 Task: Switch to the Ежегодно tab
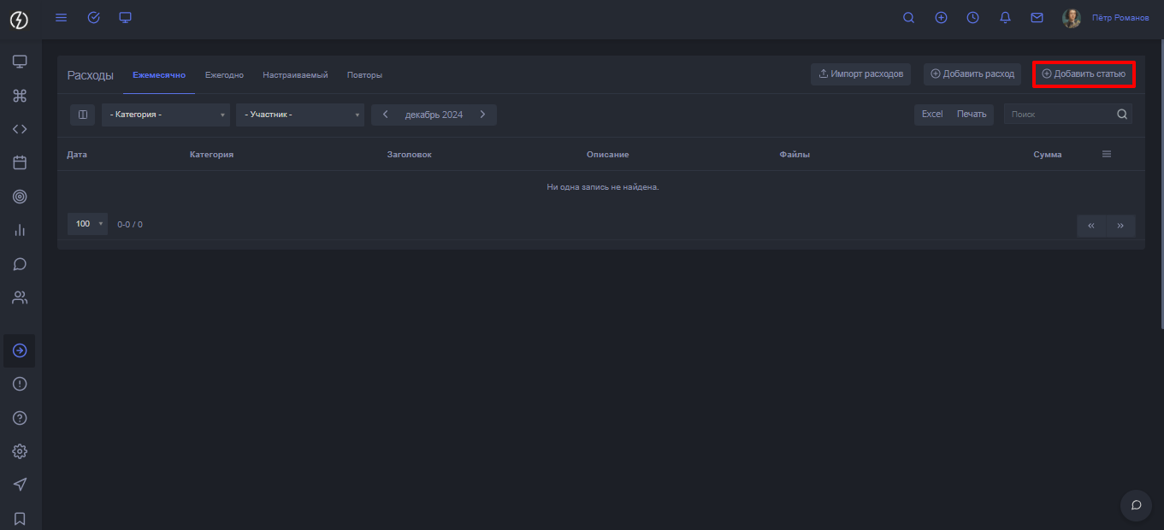[x=224, y=75]
